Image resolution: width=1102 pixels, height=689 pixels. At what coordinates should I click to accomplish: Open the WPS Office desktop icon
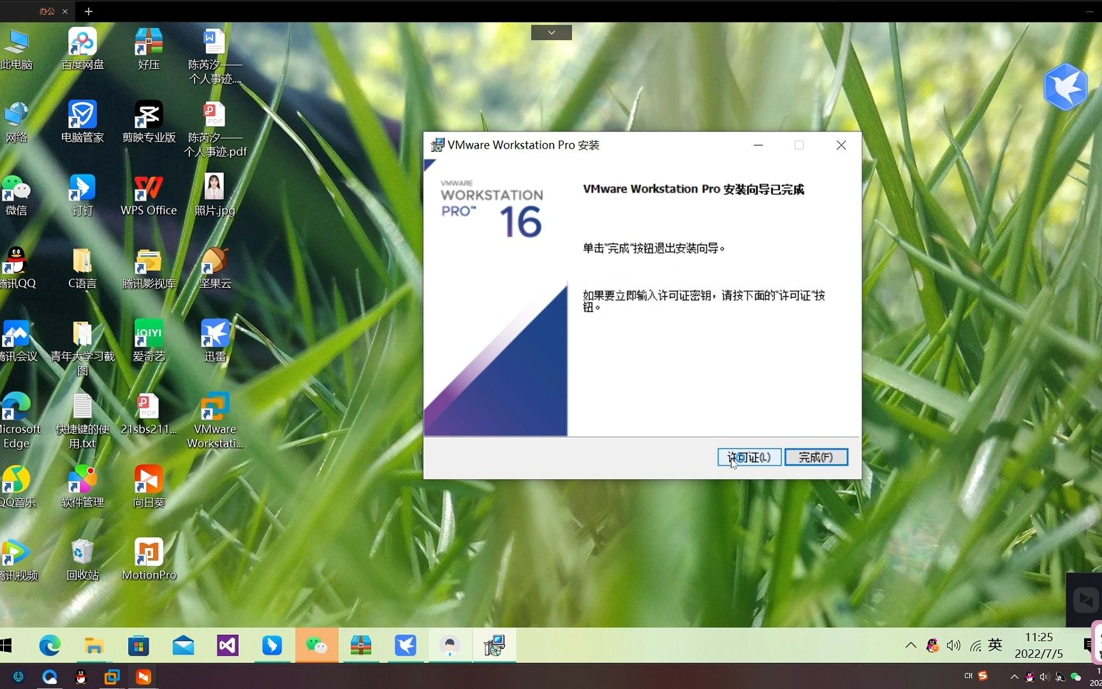(x=149, y=195)
